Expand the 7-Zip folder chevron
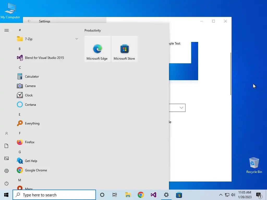267x200 pixels. [77, 39]
